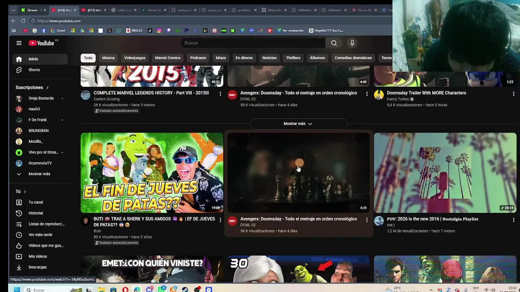
Task: Expand the Suscripciones section chevron
Action: pyautogui.click(x=47, y=88)
